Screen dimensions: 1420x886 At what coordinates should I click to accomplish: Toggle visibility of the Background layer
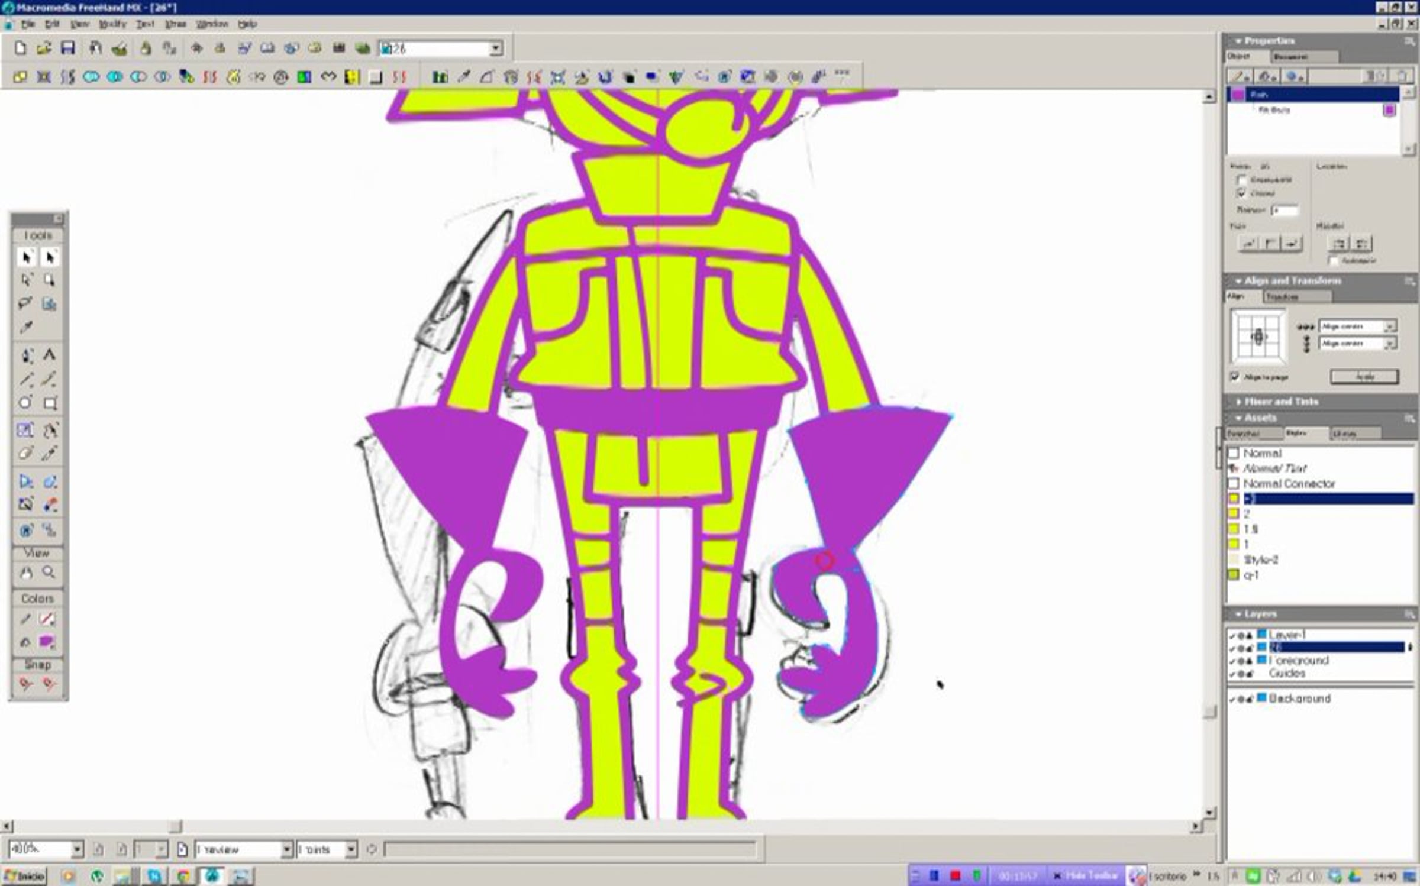(1232, 699)
